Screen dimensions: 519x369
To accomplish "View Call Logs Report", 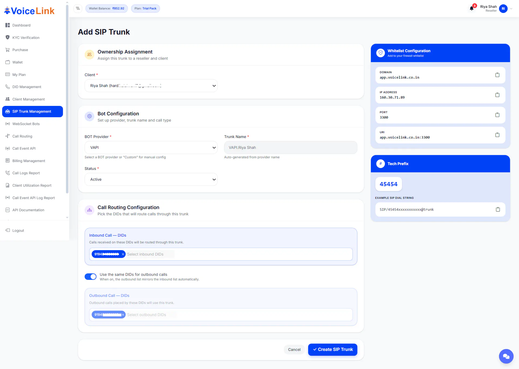I will [x=32, y=173].
